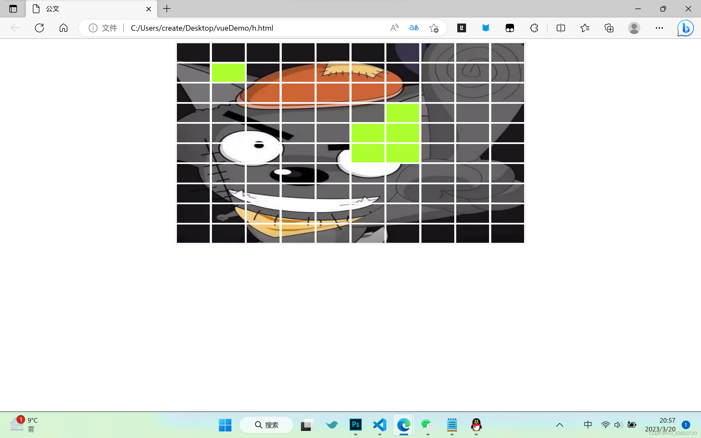Click the address bar URL h.html
Screen dimensions: 701x438
click(x=202, y=28)
